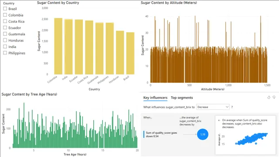Click the thumbs down feedback icon
The image size is (279, 157).
pyautogui.click(x=274, y=97)
